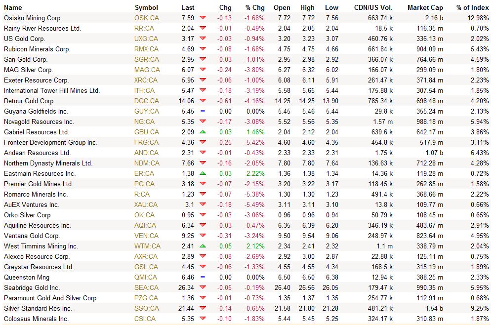Open the MAG:CA ticker link
The width and height of the screenshot is (494, 325).
(x=147, y=70)
